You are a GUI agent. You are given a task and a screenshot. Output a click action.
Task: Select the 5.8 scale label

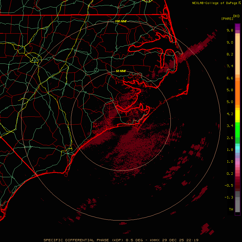[x=230, y=90]
